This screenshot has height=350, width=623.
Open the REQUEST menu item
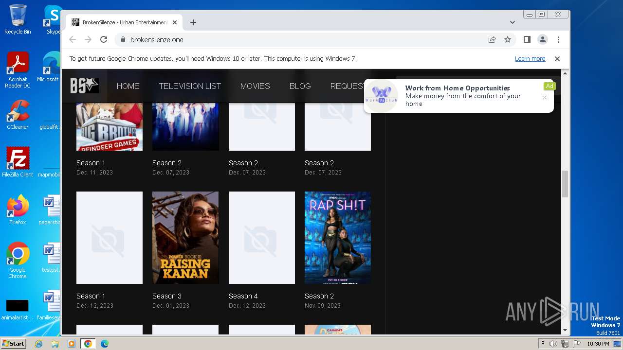pos(347,86)
